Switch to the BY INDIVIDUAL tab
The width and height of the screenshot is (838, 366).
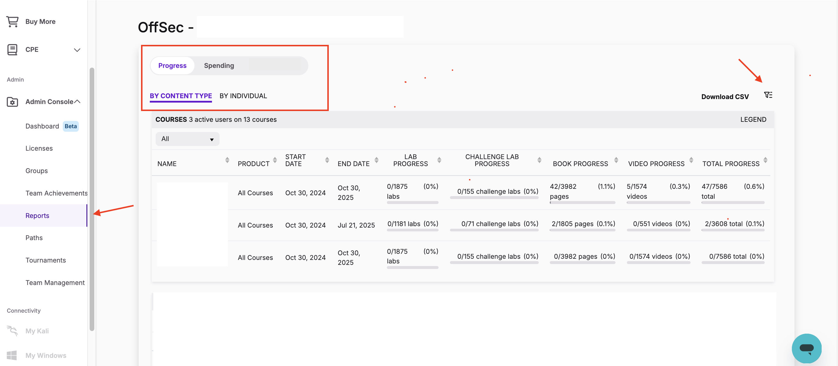coord(243,96)
